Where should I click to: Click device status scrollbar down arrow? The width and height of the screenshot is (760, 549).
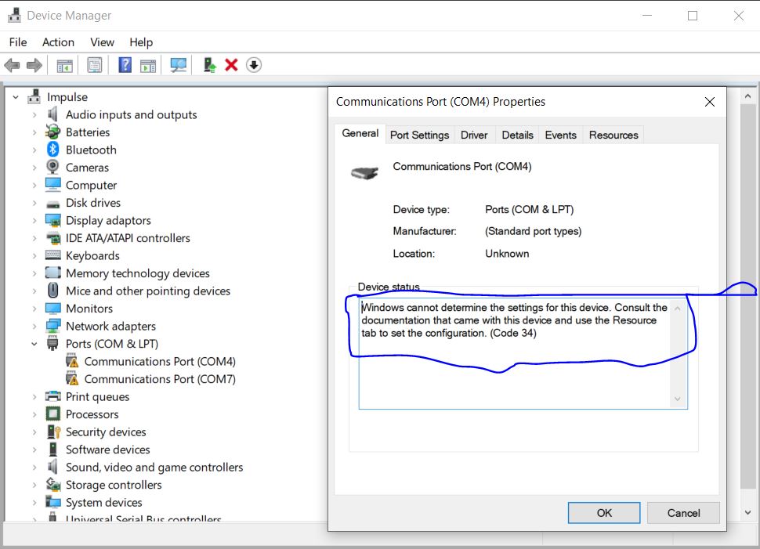[678, 399]
